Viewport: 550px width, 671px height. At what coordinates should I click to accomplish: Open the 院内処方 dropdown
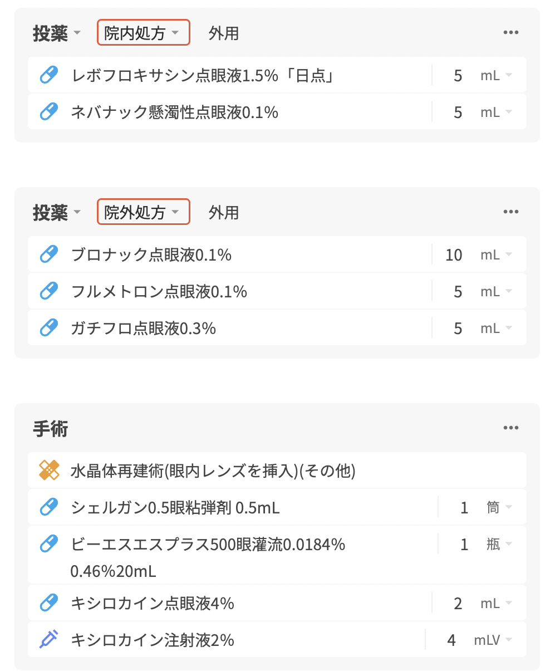click(143, 33)
